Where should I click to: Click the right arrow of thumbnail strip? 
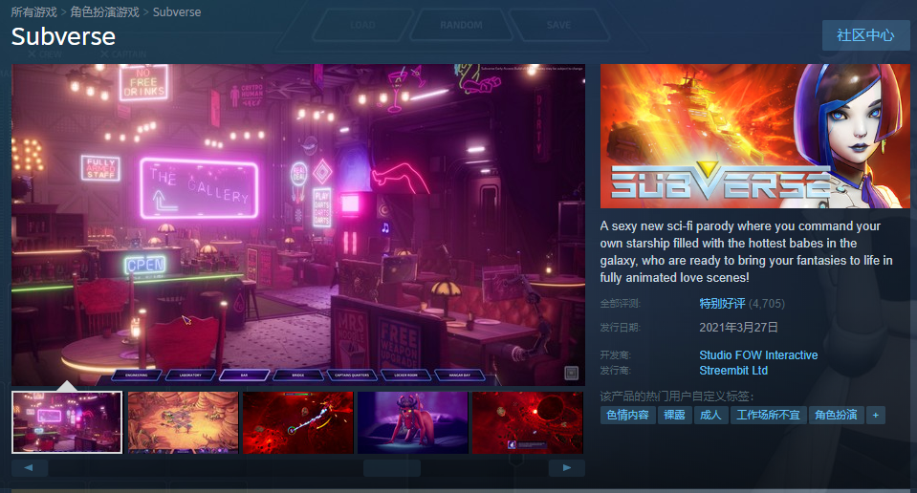click(567, 467)
